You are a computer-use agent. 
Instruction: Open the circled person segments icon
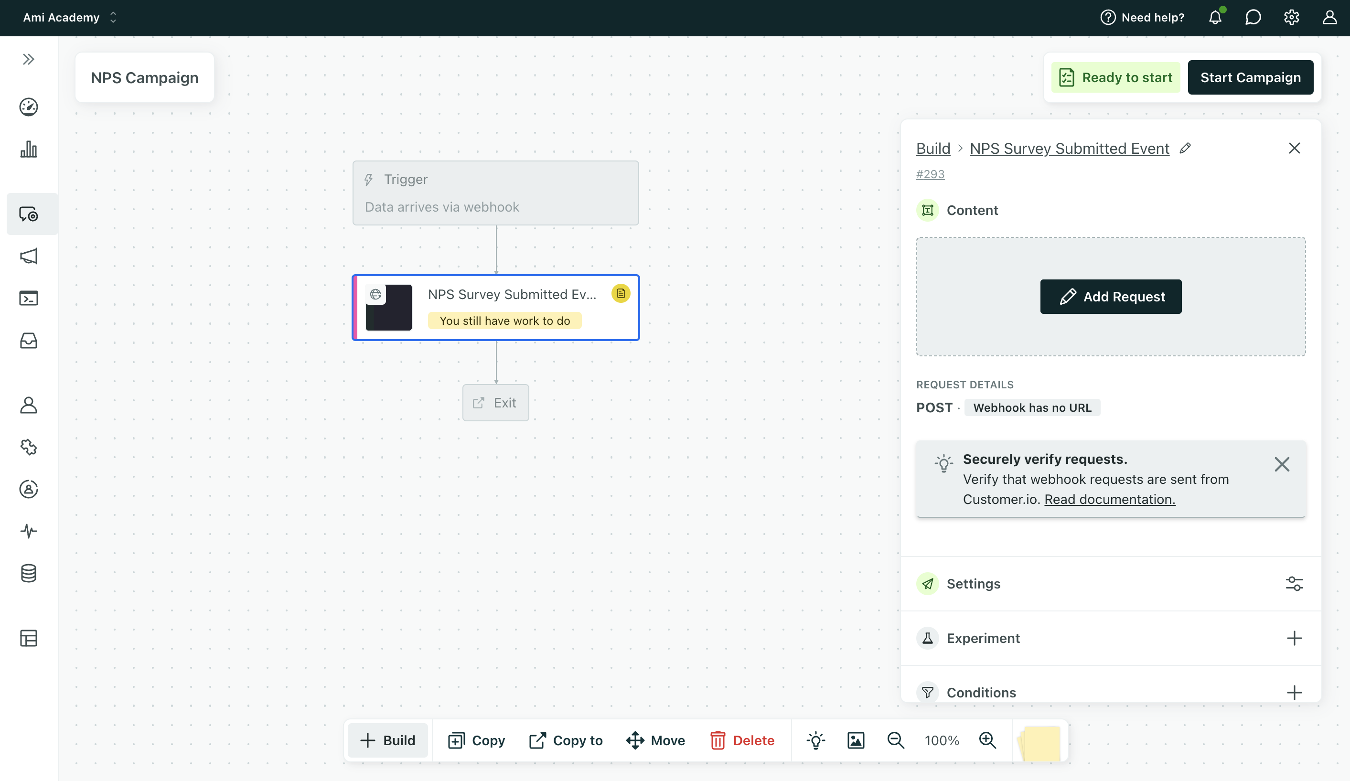pyautogui.click(x=28, y=489)
